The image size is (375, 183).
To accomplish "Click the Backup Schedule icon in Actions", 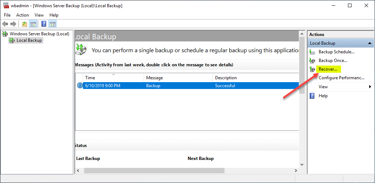I will (312, 52).
